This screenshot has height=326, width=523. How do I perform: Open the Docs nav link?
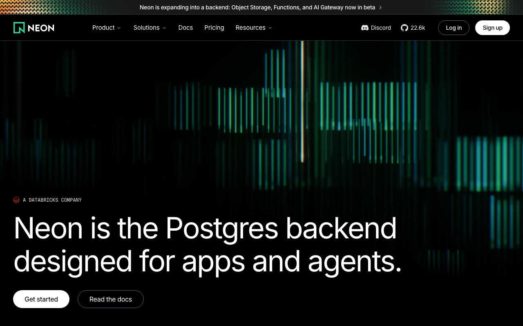tap(186, 28)
